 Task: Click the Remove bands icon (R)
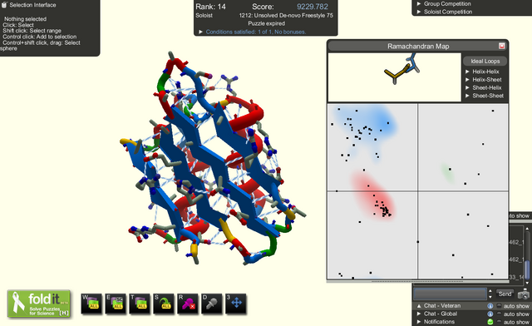[188, 304]
